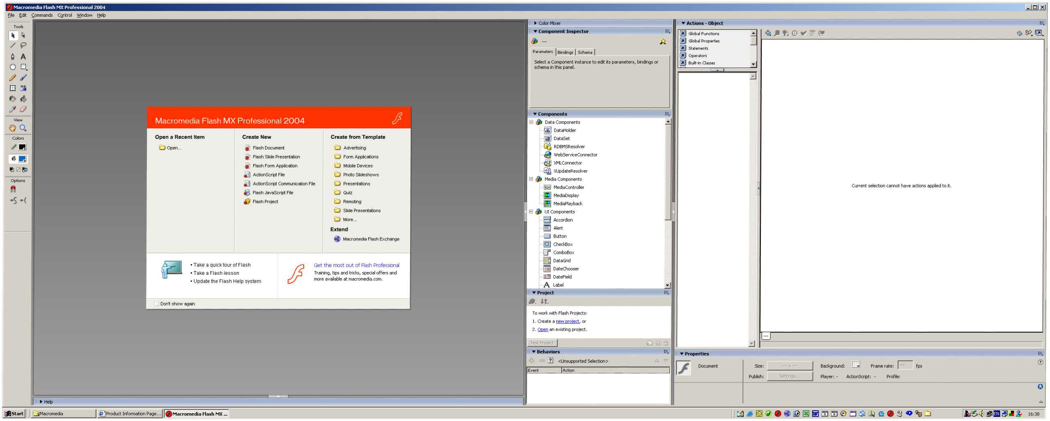Select the Eyedropper tool
1050x421 pixels.
click(x=13, y=109)
